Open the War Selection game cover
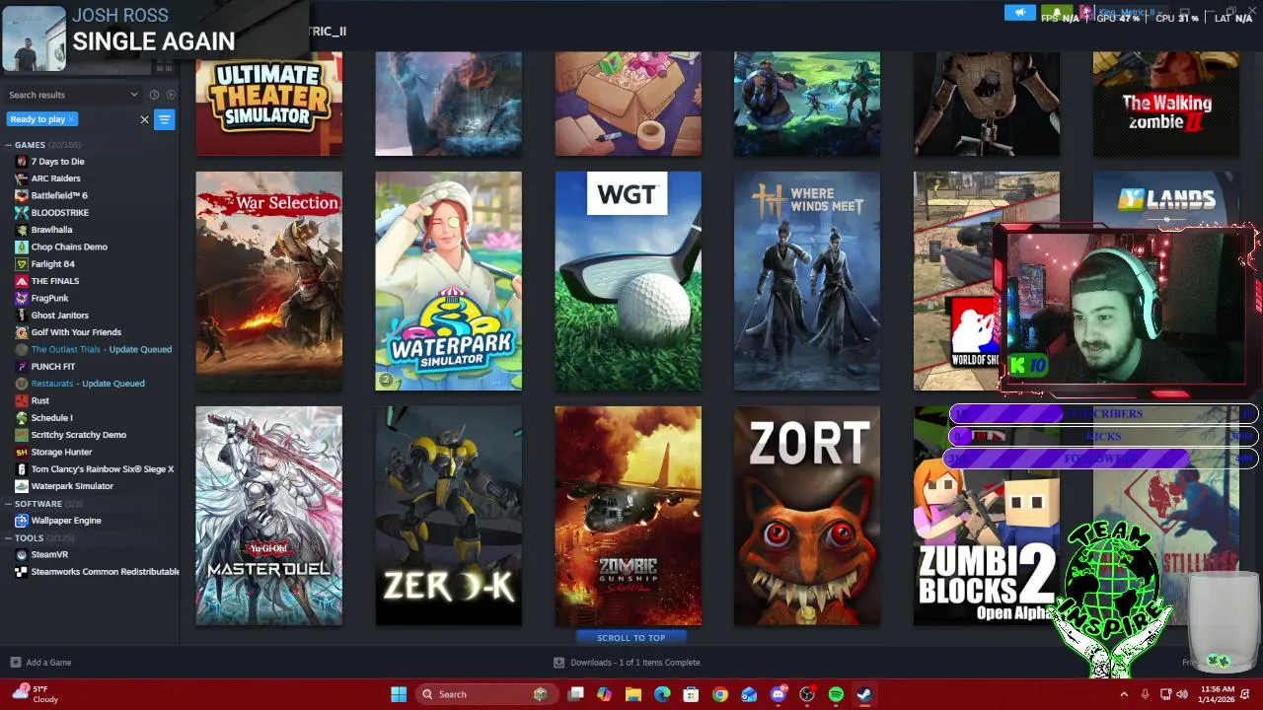 pos(269,281)
